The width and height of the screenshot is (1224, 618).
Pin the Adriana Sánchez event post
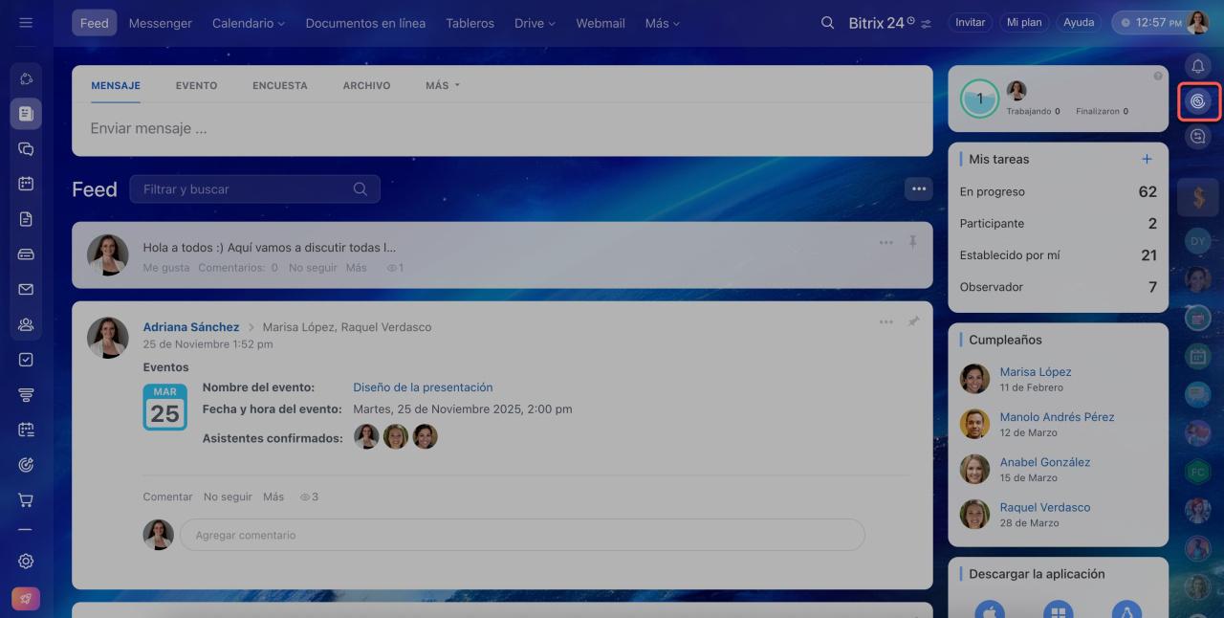(913, 322)
